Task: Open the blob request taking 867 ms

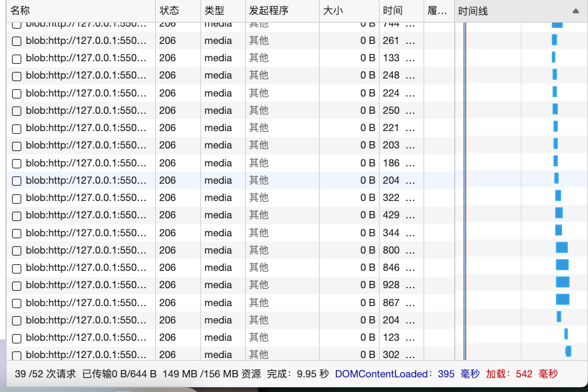Action: [85, 303]
